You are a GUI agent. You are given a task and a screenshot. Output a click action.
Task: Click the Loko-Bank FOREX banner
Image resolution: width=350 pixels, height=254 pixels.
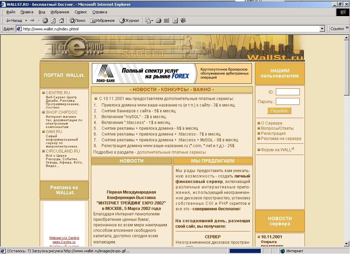point(172,73)
